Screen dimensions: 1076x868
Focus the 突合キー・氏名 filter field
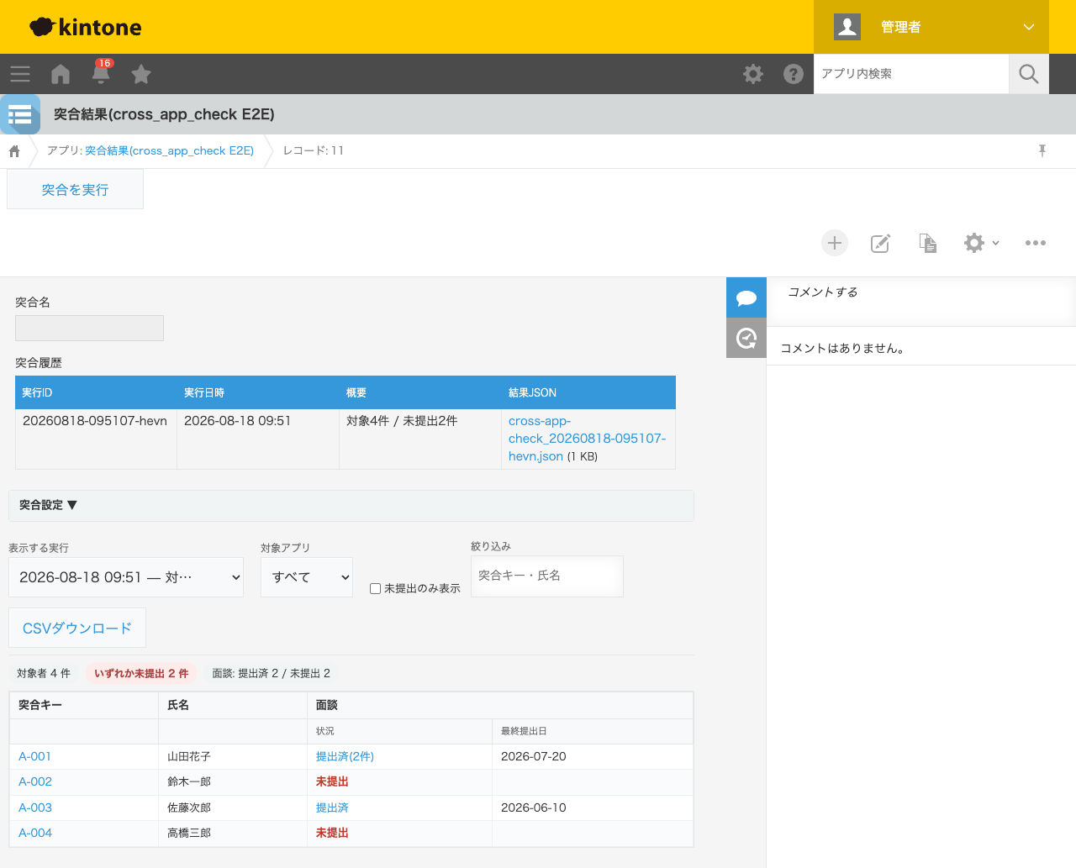click(547, 576)
